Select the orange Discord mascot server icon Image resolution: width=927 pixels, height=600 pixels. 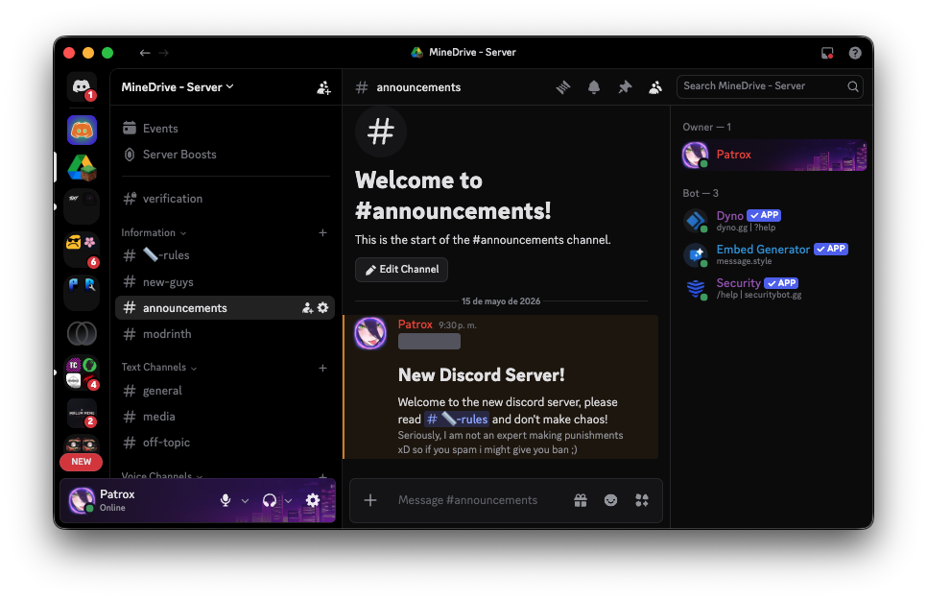click(82, 130)
